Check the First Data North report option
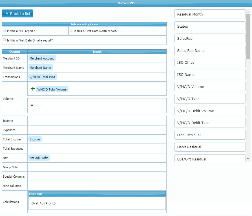The height and width of the screenshot is (216, 252). 71,30
